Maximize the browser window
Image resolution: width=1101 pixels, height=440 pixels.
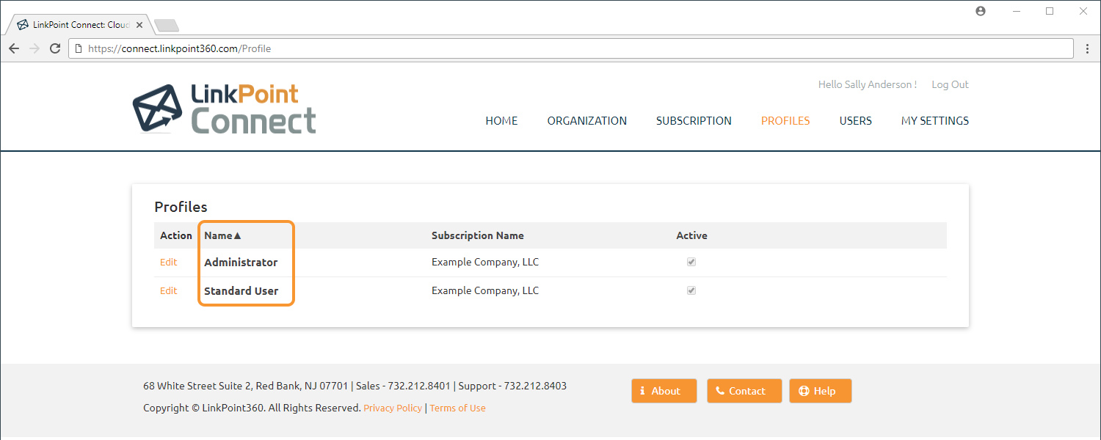(1050, 11)
